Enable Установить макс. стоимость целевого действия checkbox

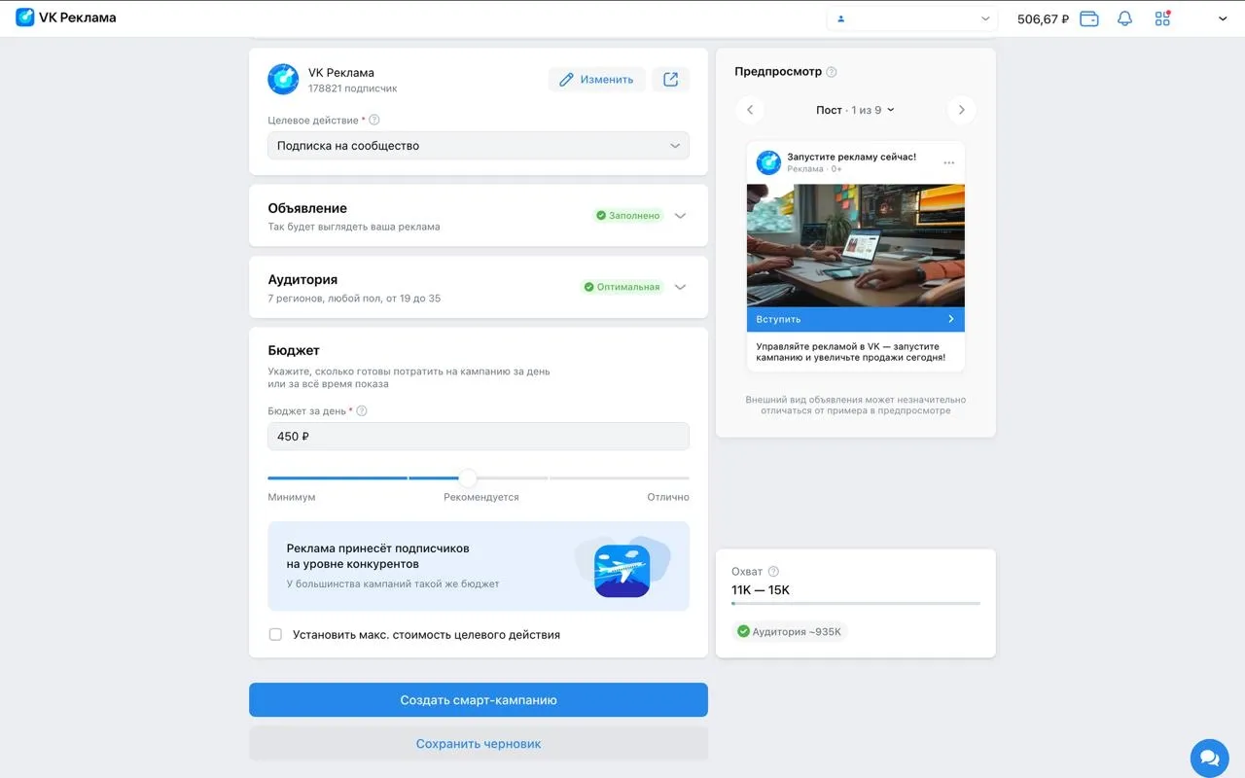tap(275, 634)
